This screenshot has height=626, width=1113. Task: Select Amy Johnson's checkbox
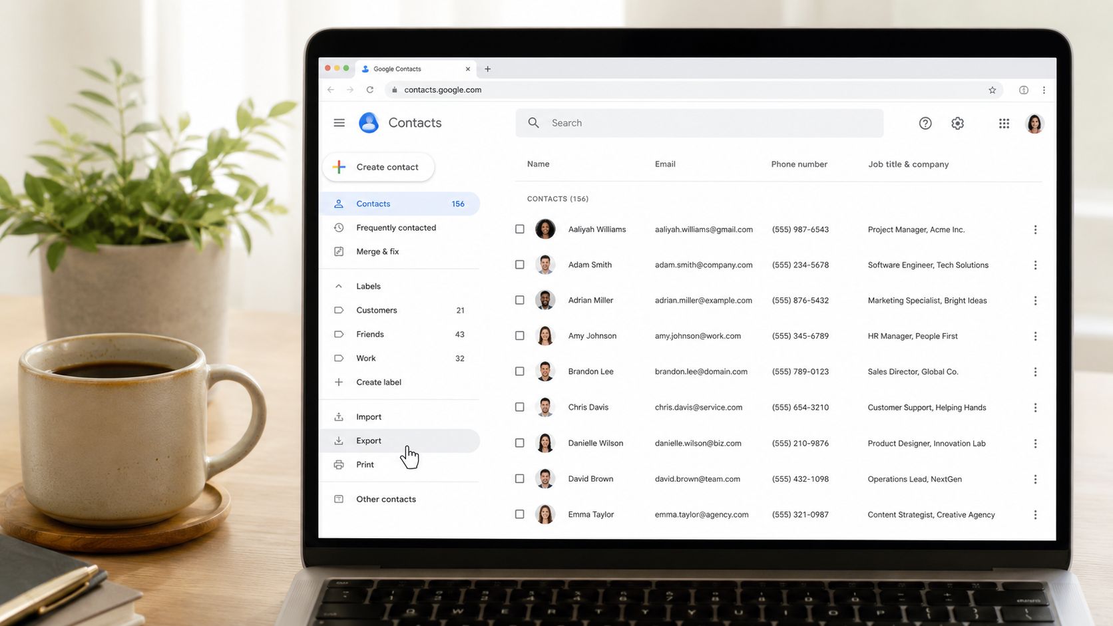[x=520, y=336]
